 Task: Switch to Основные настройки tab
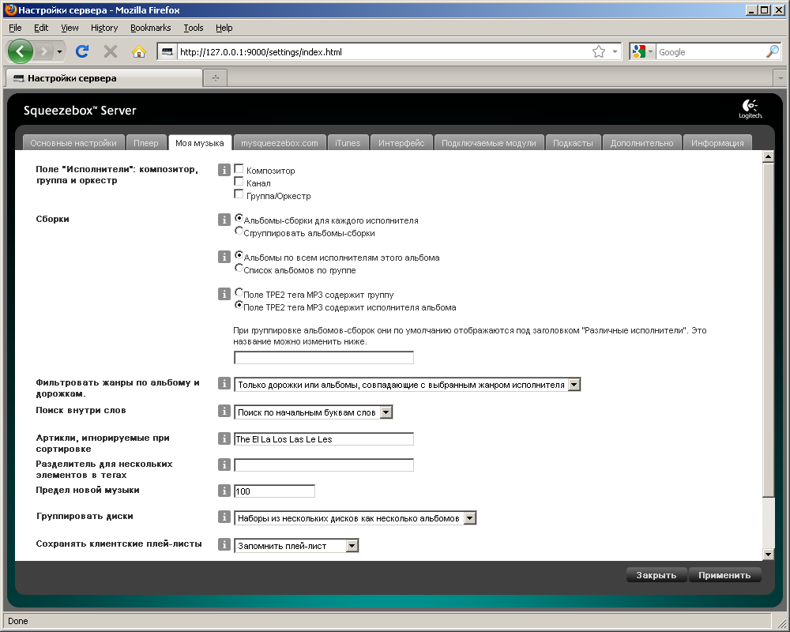click(x=73, y=143)
